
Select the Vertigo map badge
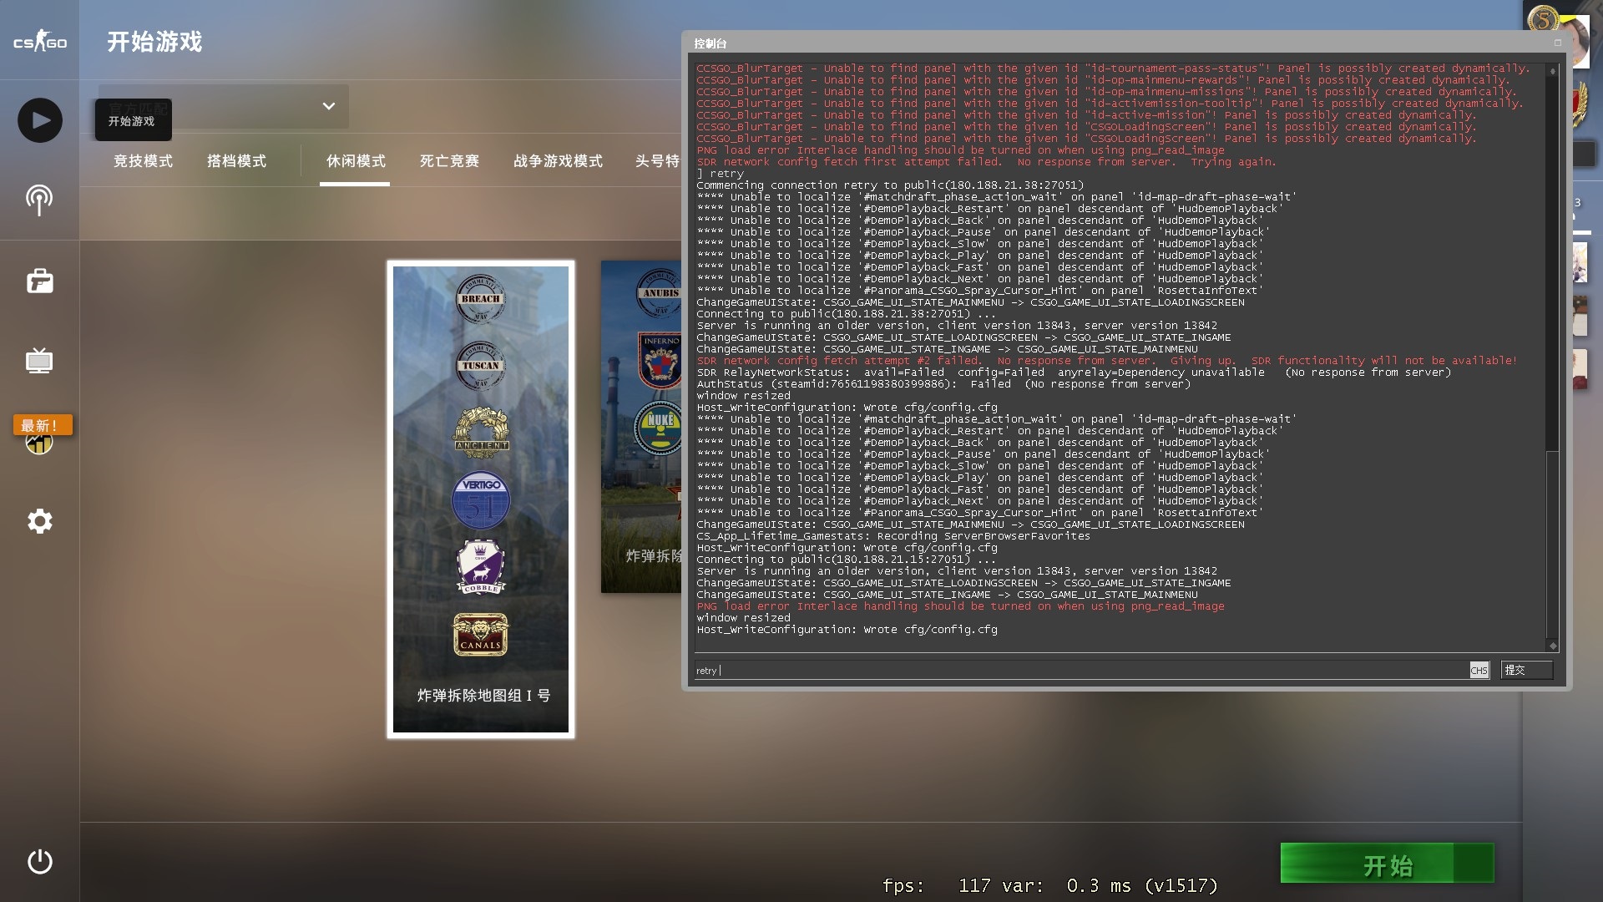481,500
